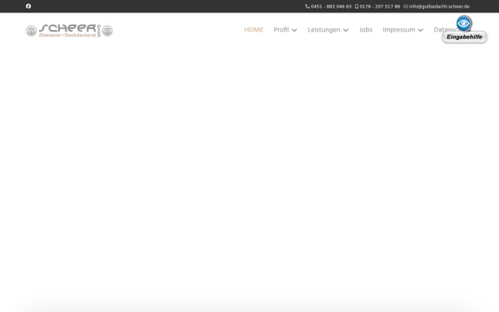This screenshot has width=499, height=312.
Task: Open the Impressum menu
Action: point(398,30)
